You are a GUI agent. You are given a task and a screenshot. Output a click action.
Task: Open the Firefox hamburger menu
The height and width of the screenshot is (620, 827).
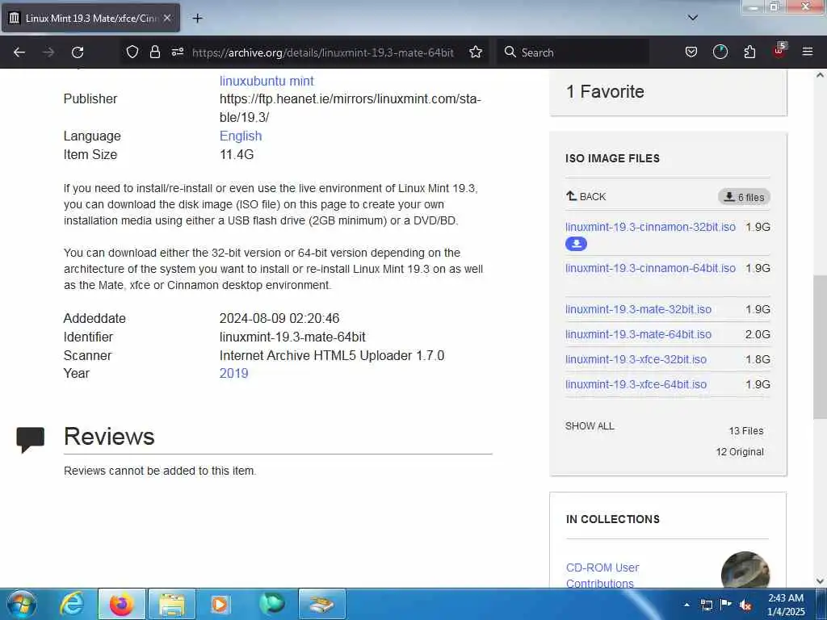(808, 52)
